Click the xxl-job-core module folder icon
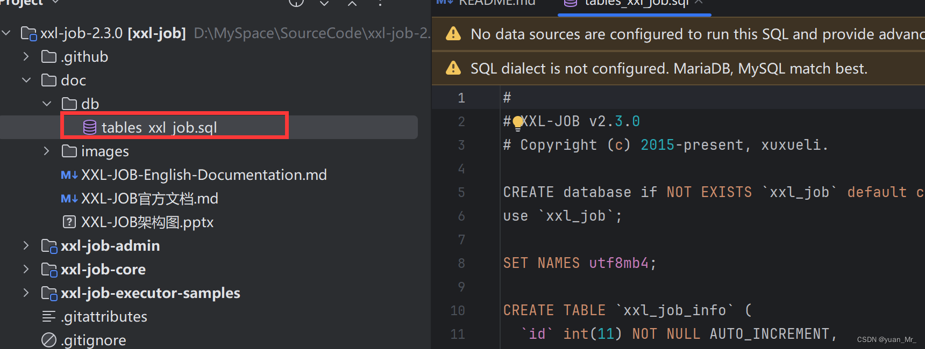The height and width of the screenshot is (349, 925). [49, 270]
